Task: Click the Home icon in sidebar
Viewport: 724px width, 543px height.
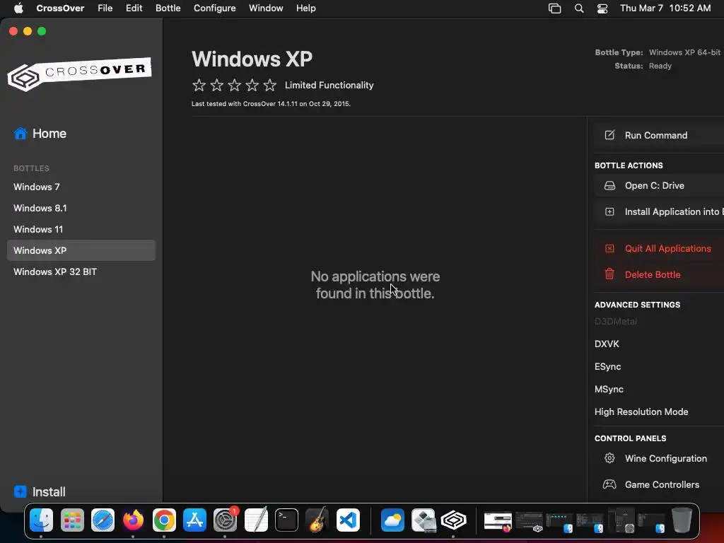Action: (x=21, y=134)
